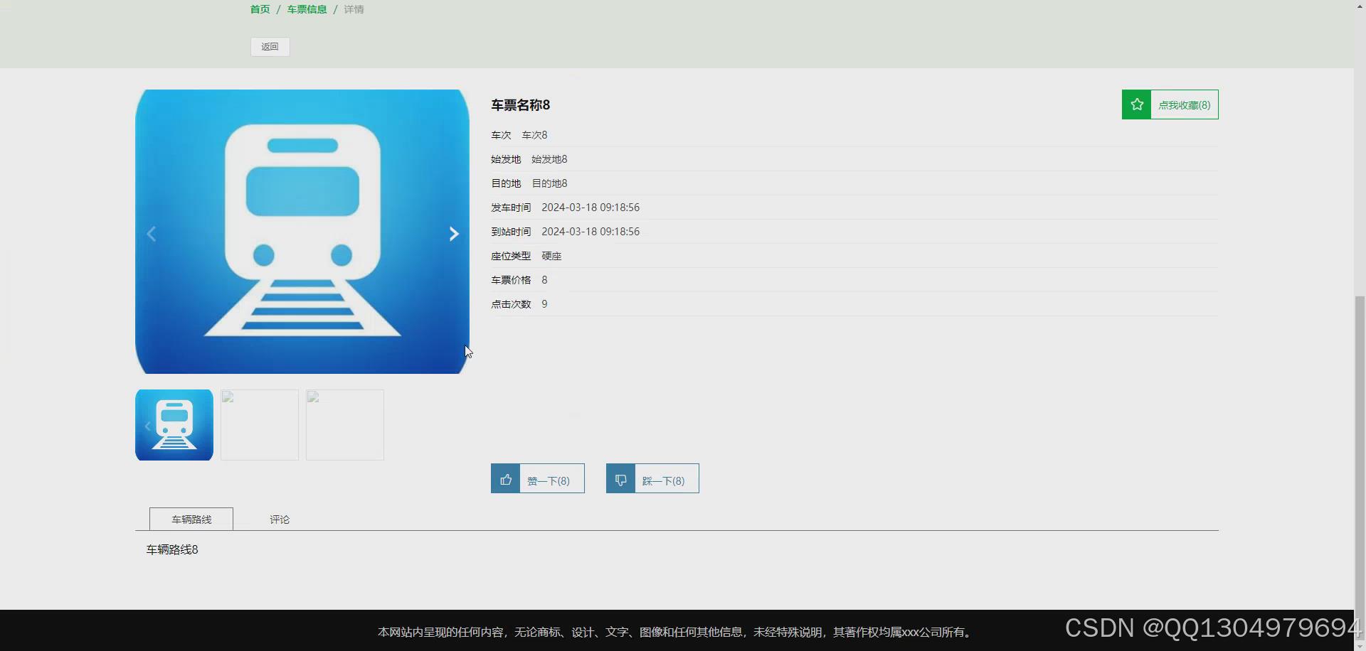This screenshot has width=1366, height=651.
Task: Click the thumbs-up like icon
Action: click(506, 480)
